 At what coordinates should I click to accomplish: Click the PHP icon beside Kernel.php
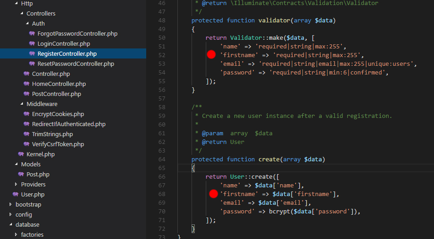(x=21, y=154)
